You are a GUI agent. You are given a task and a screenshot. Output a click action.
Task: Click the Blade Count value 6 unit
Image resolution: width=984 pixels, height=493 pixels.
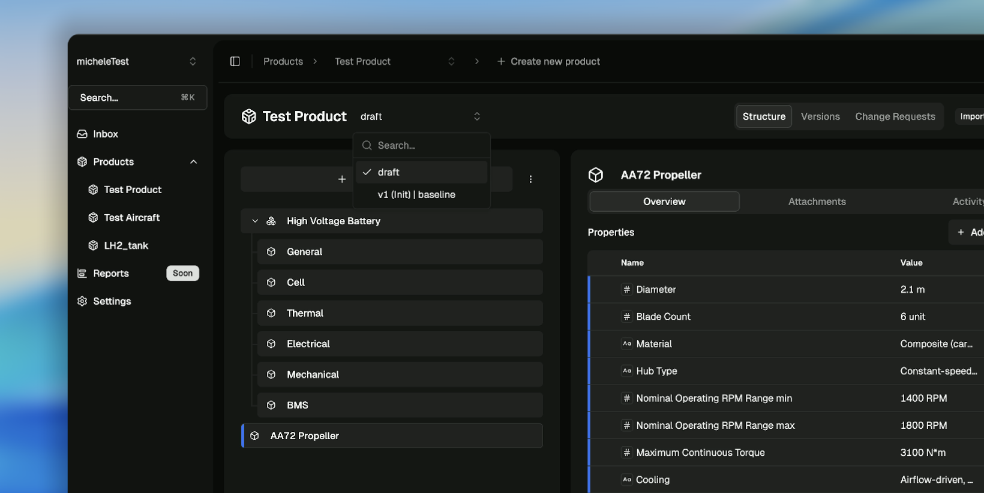[913, 317]
